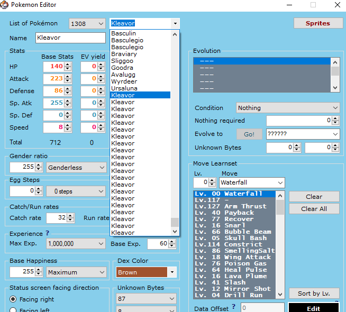Image resolution: width=346 pixels, height=312 pixels.
Task: Increase HP base stat with spinner
Action: (67, 64)
